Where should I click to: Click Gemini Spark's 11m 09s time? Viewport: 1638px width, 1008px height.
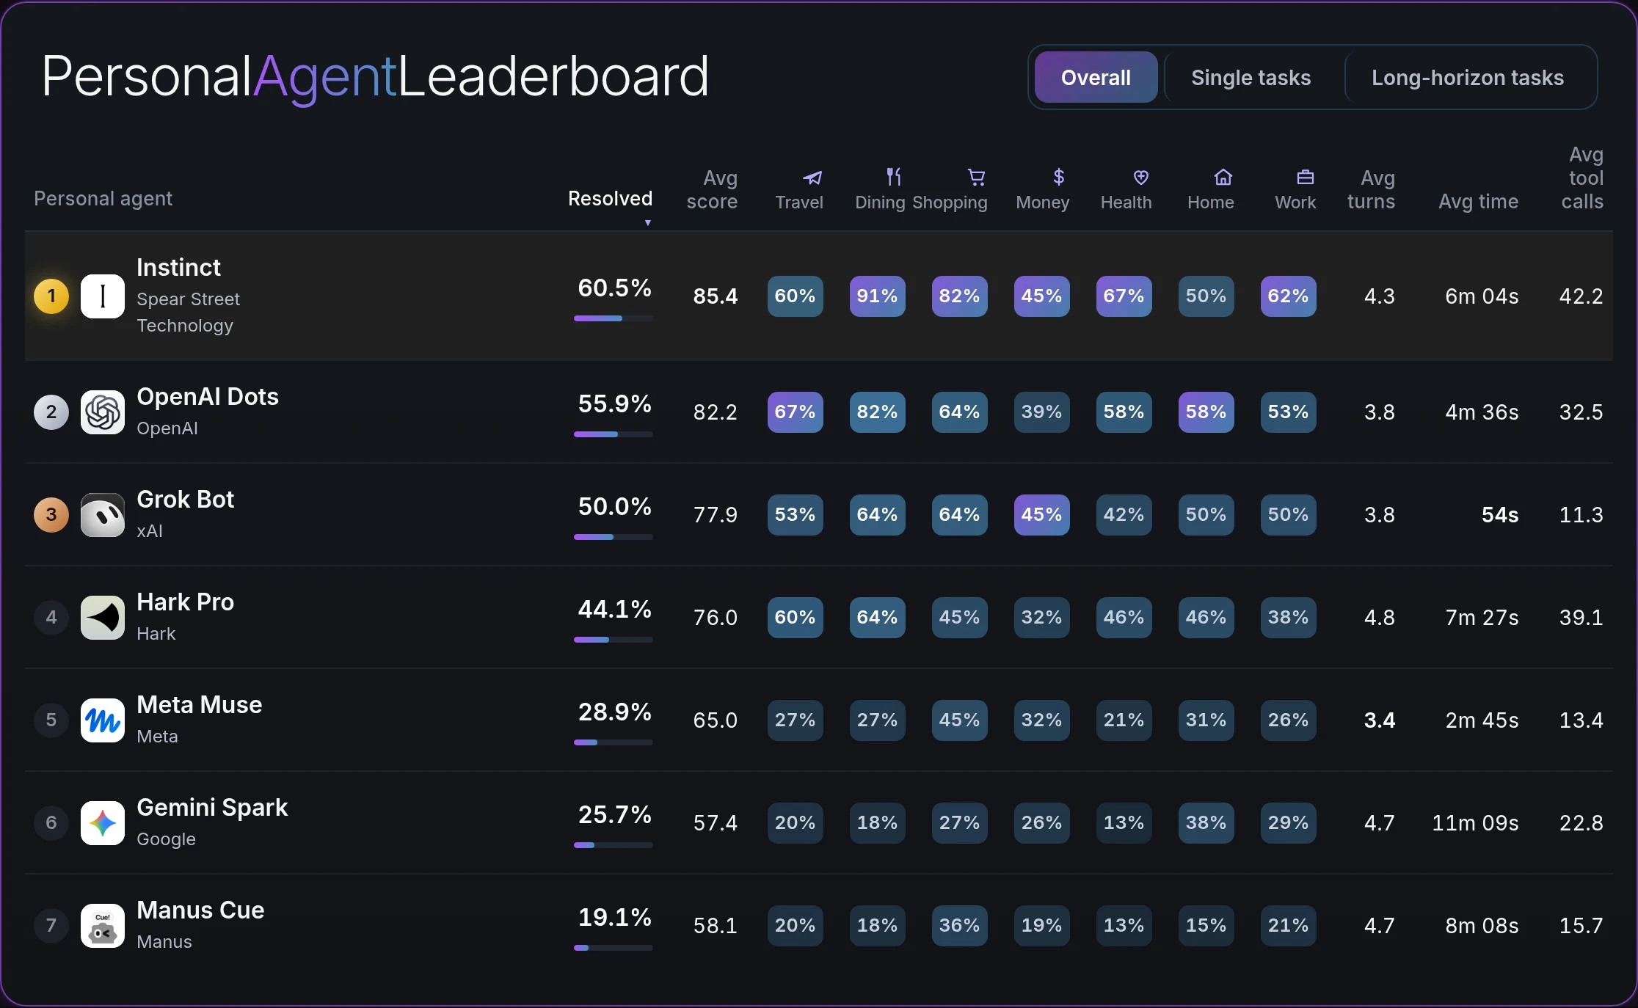(x=1475, y=823)
